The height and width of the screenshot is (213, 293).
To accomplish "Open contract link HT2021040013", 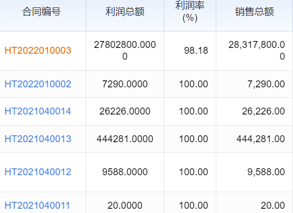I will pos(38,139).
